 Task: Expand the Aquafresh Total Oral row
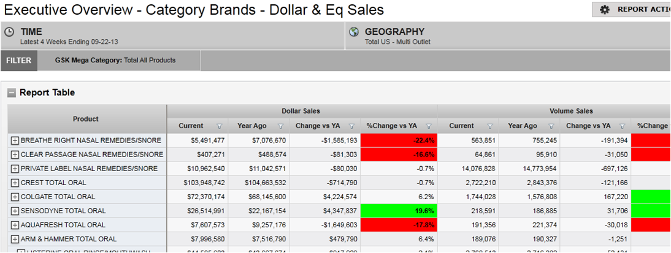[15, 225]
